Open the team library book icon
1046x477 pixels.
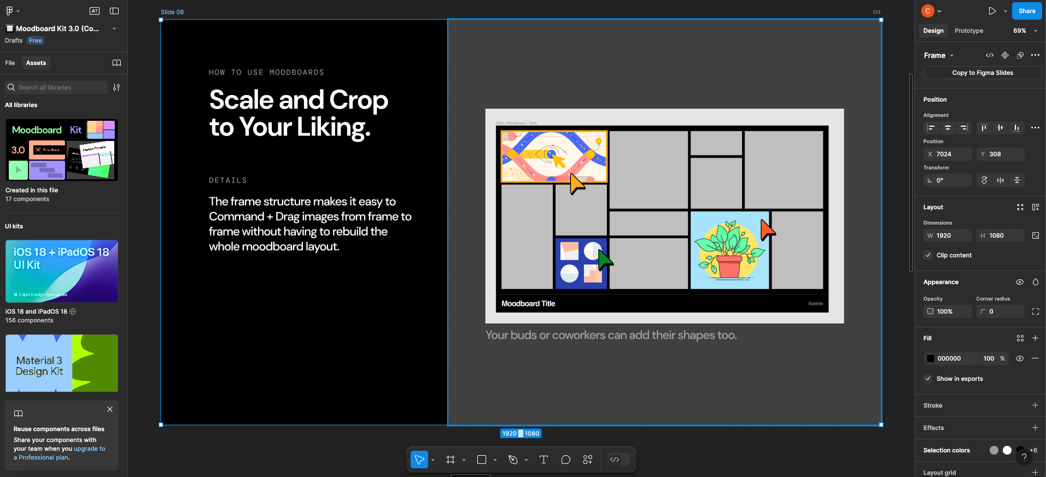[116, 63]
